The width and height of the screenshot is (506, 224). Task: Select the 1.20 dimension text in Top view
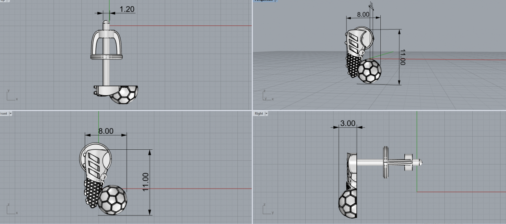click(127, 8)
